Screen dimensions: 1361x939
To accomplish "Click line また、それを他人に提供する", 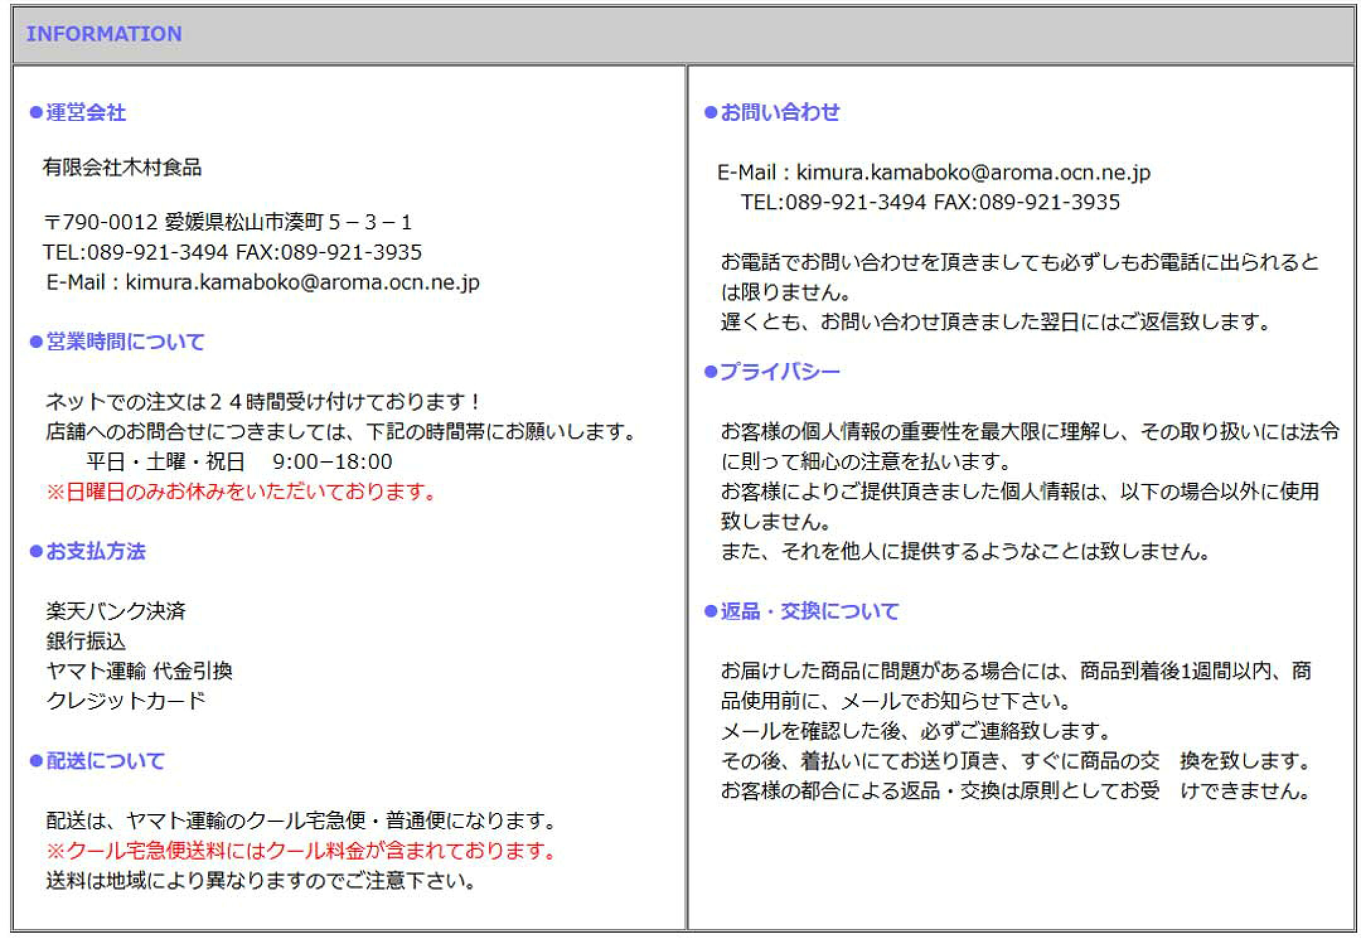I will tap(967, 551).
